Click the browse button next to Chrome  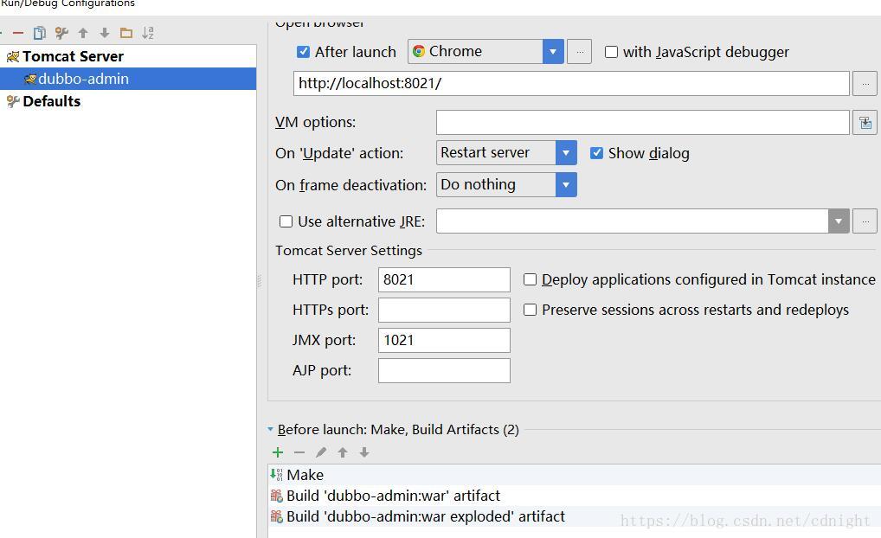579,52
